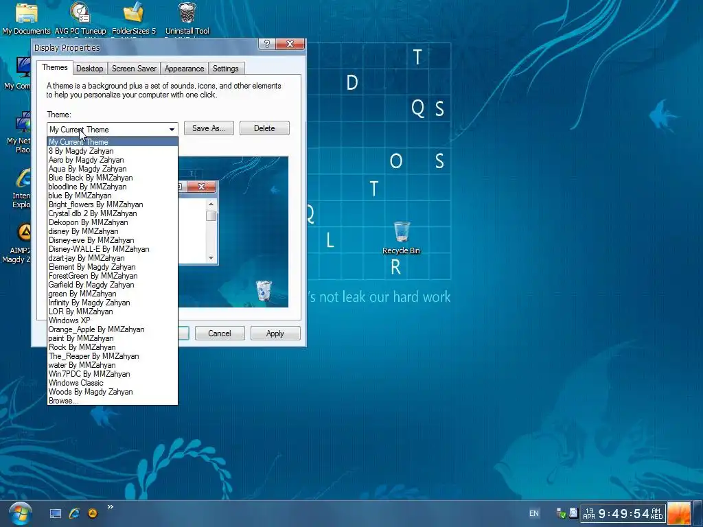Switch to the Desktop tab
The width and height of the screenshot is (703, 527).
point(90,69)
